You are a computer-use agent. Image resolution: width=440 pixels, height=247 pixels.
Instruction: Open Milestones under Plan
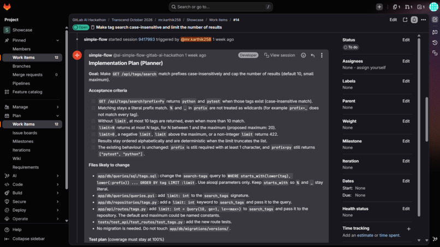[x=23, y=141]
